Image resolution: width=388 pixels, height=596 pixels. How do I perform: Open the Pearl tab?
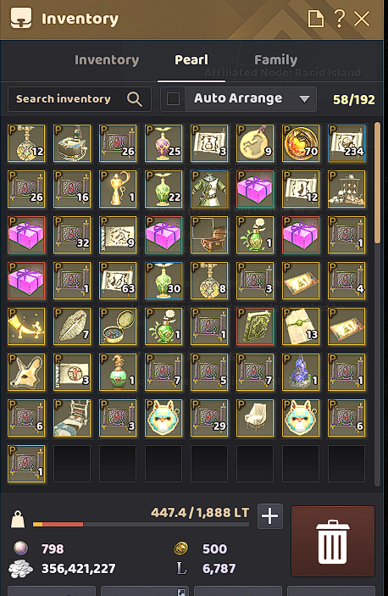click(191, 60)
